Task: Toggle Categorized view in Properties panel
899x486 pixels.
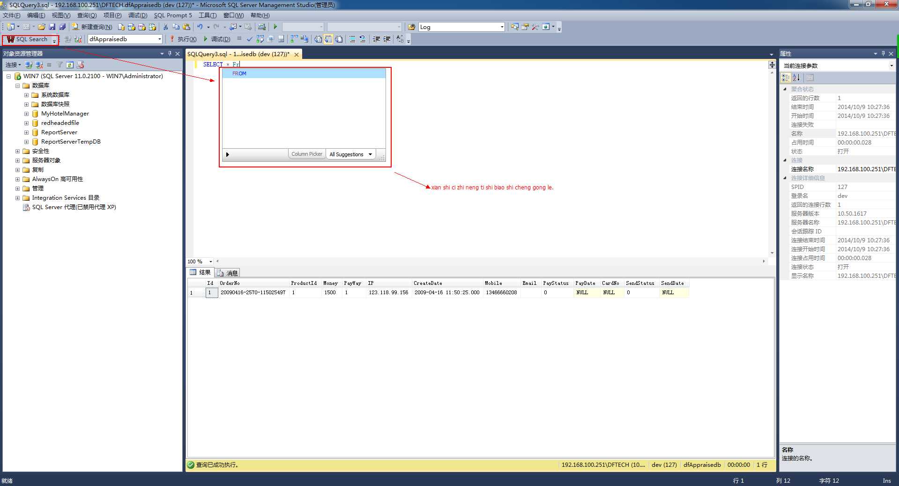Action: click(x=786, y=78)
